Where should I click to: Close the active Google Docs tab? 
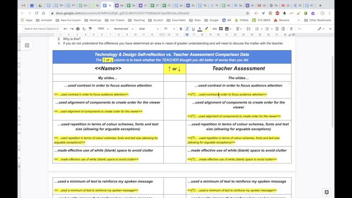tap(110, 5)
